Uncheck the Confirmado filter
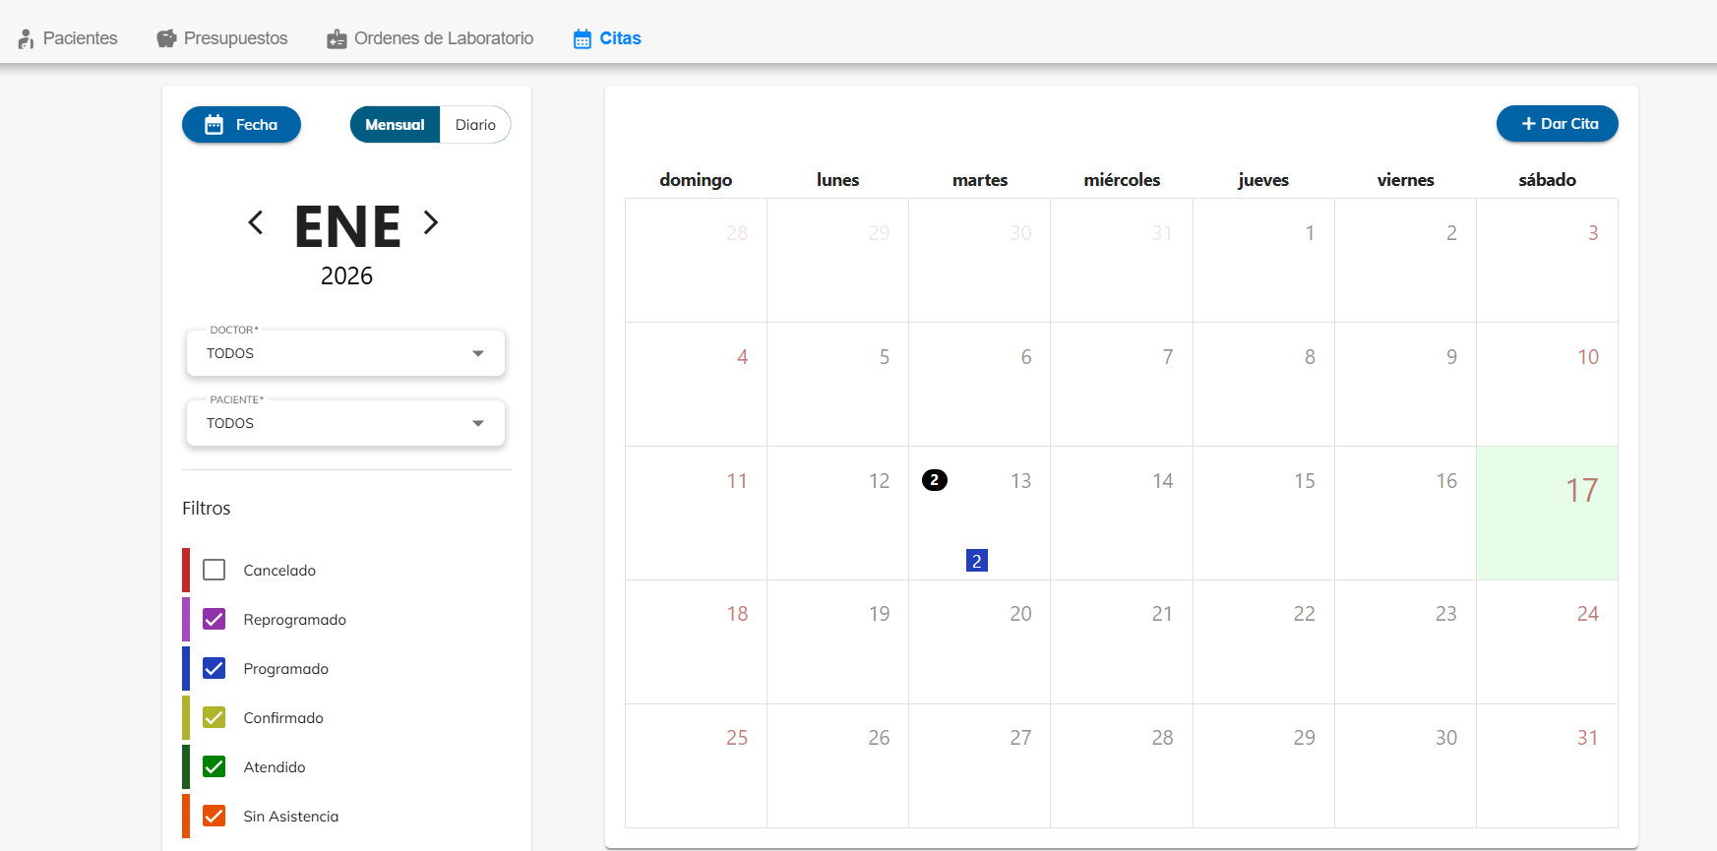Screen dimensions: 1717x851 coord(214,717)
